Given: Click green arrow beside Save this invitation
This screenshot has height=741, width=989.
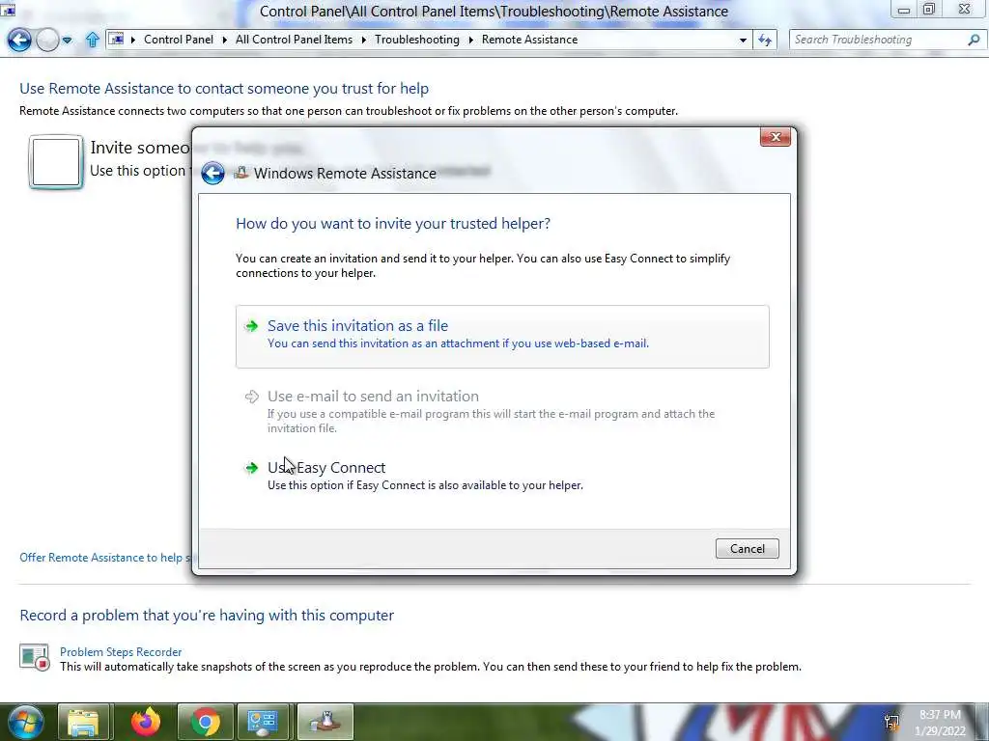Looking at the screenshot, I should pyautogui.click(x=252, y=326).
